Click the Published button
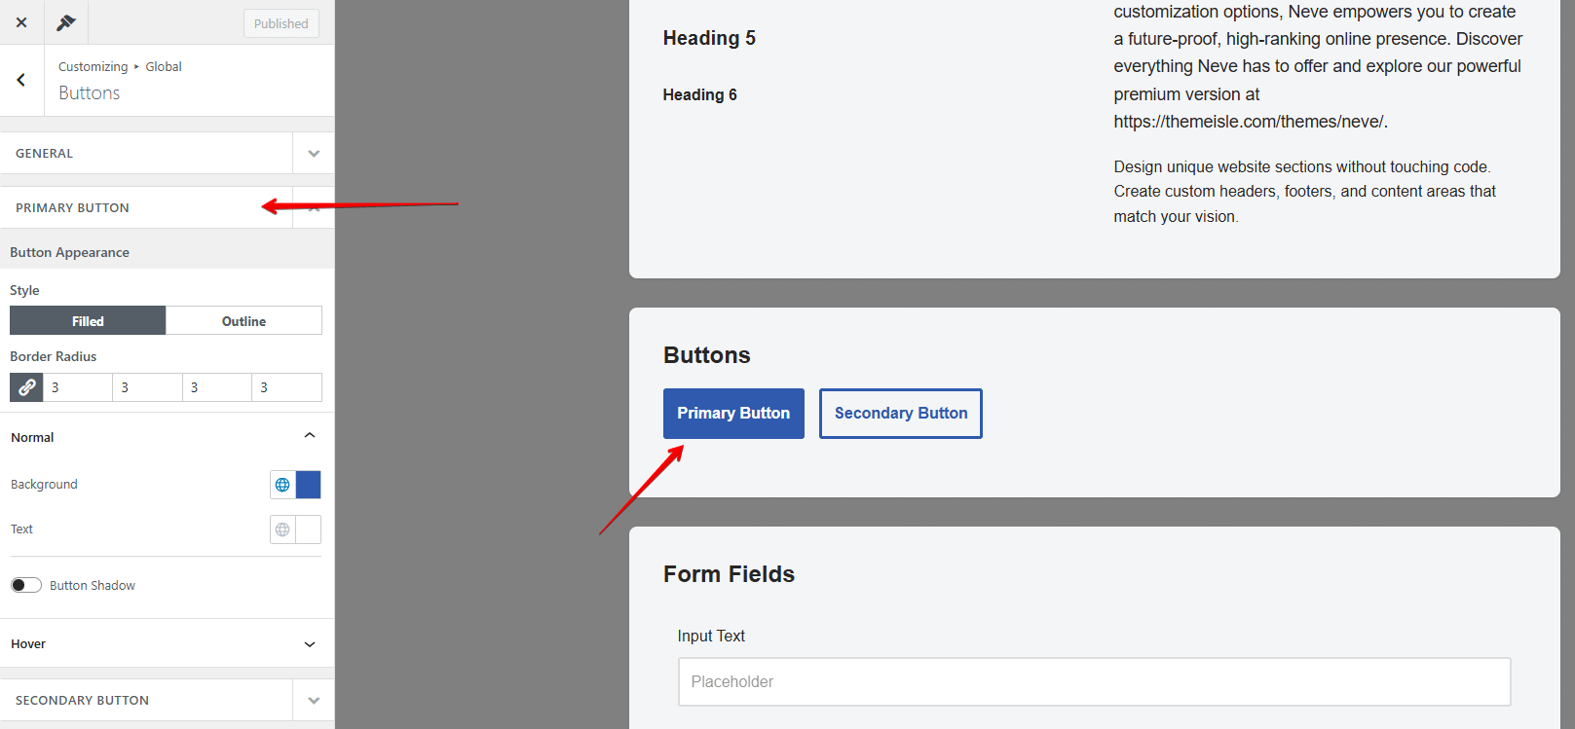Screen dimensions: 1575x729 [x=281, y=23]
